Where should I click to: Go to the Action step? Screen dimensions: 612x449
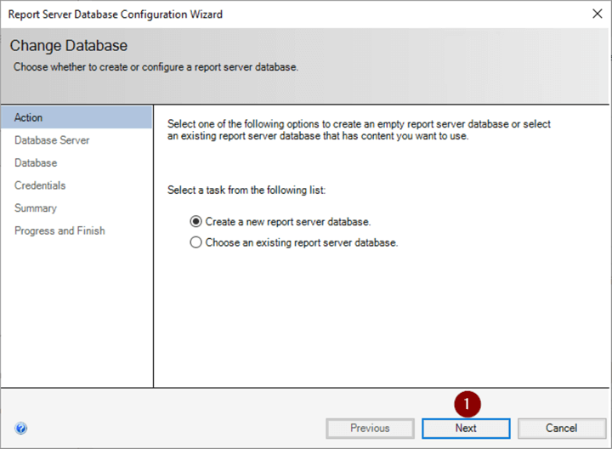point(29,117)
